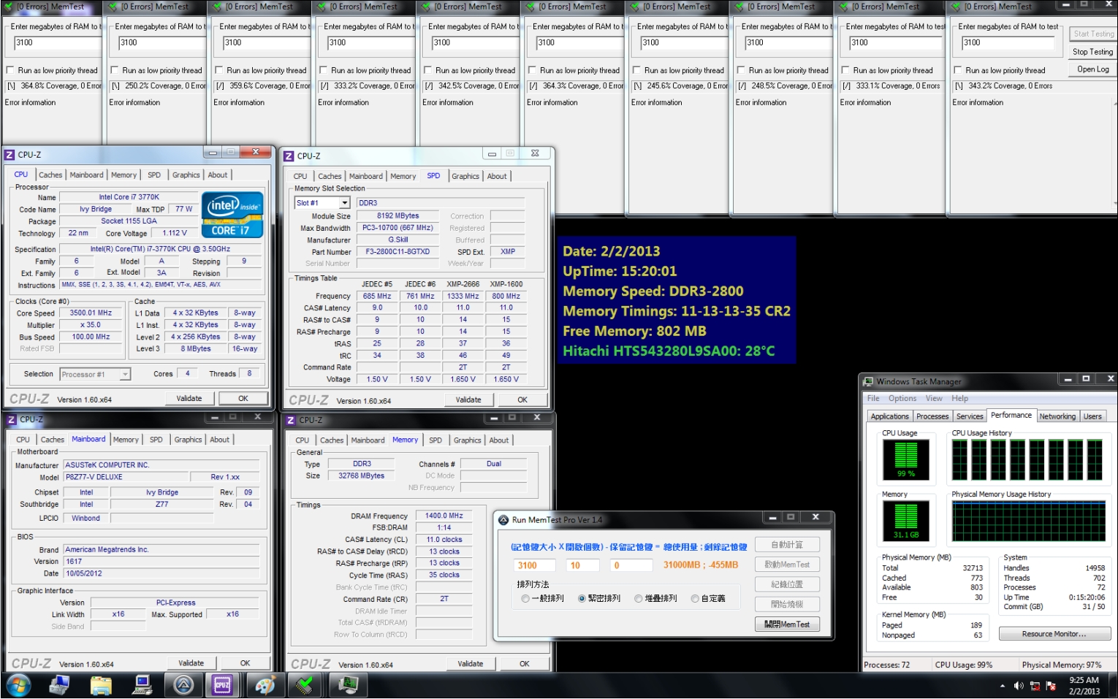This screenshot has height=699, width=1118.
Task: Show hidden tray icons arrow
Action: pos(1003,686)
